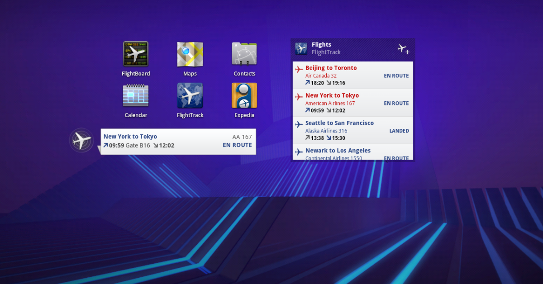Image resolution: width=543 pixels, height=284 pixels.
Task: Click Gate B16 in the flight bar
Action: (x=138, y=146)
